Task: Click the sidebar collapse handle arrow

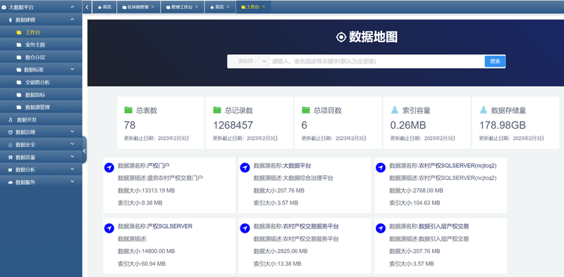Action: coord(84,151)
